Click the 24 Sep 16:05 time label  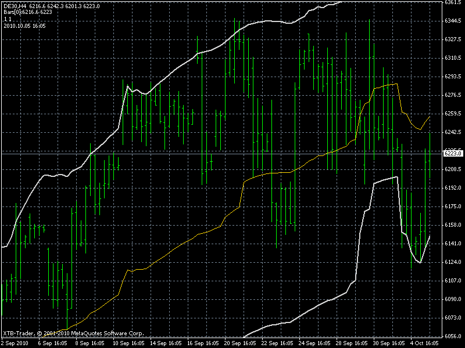point(314,343)
